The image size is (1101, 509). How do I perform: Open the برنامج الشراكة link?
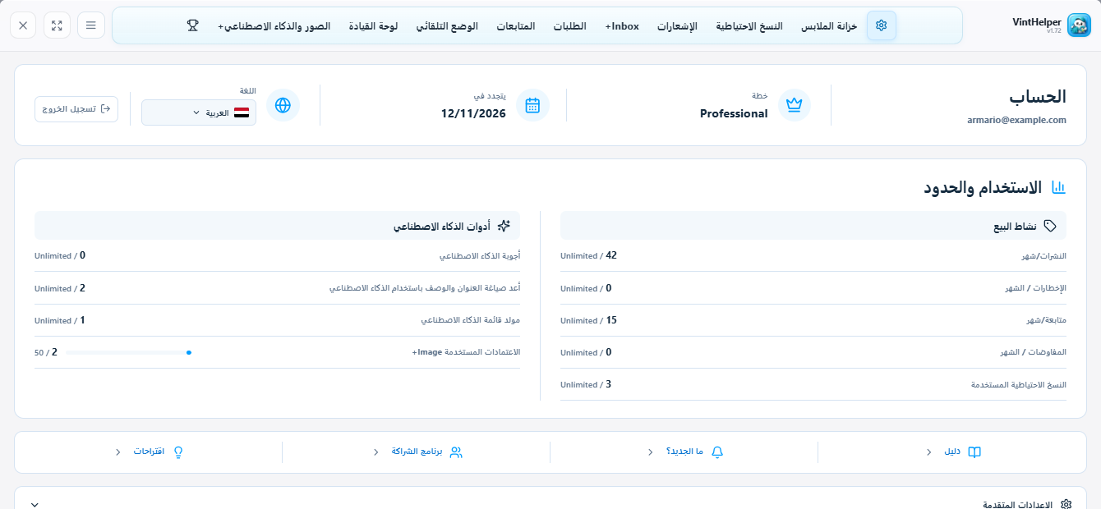pos(417,452)
